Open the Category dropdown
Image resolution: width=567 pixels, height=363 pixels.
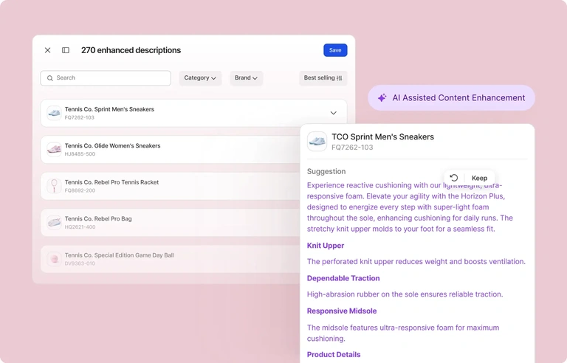pos(200,78)
